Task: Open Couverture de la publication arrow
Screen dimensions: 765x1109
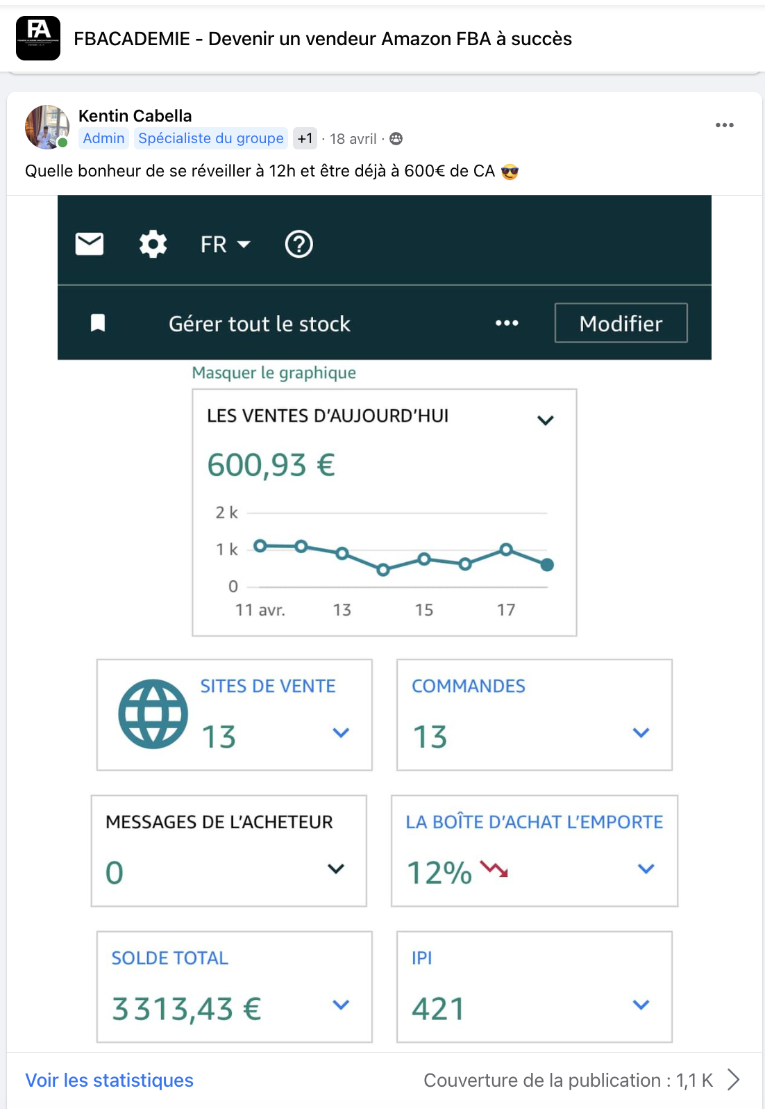Action: (x=733, y=1080)
